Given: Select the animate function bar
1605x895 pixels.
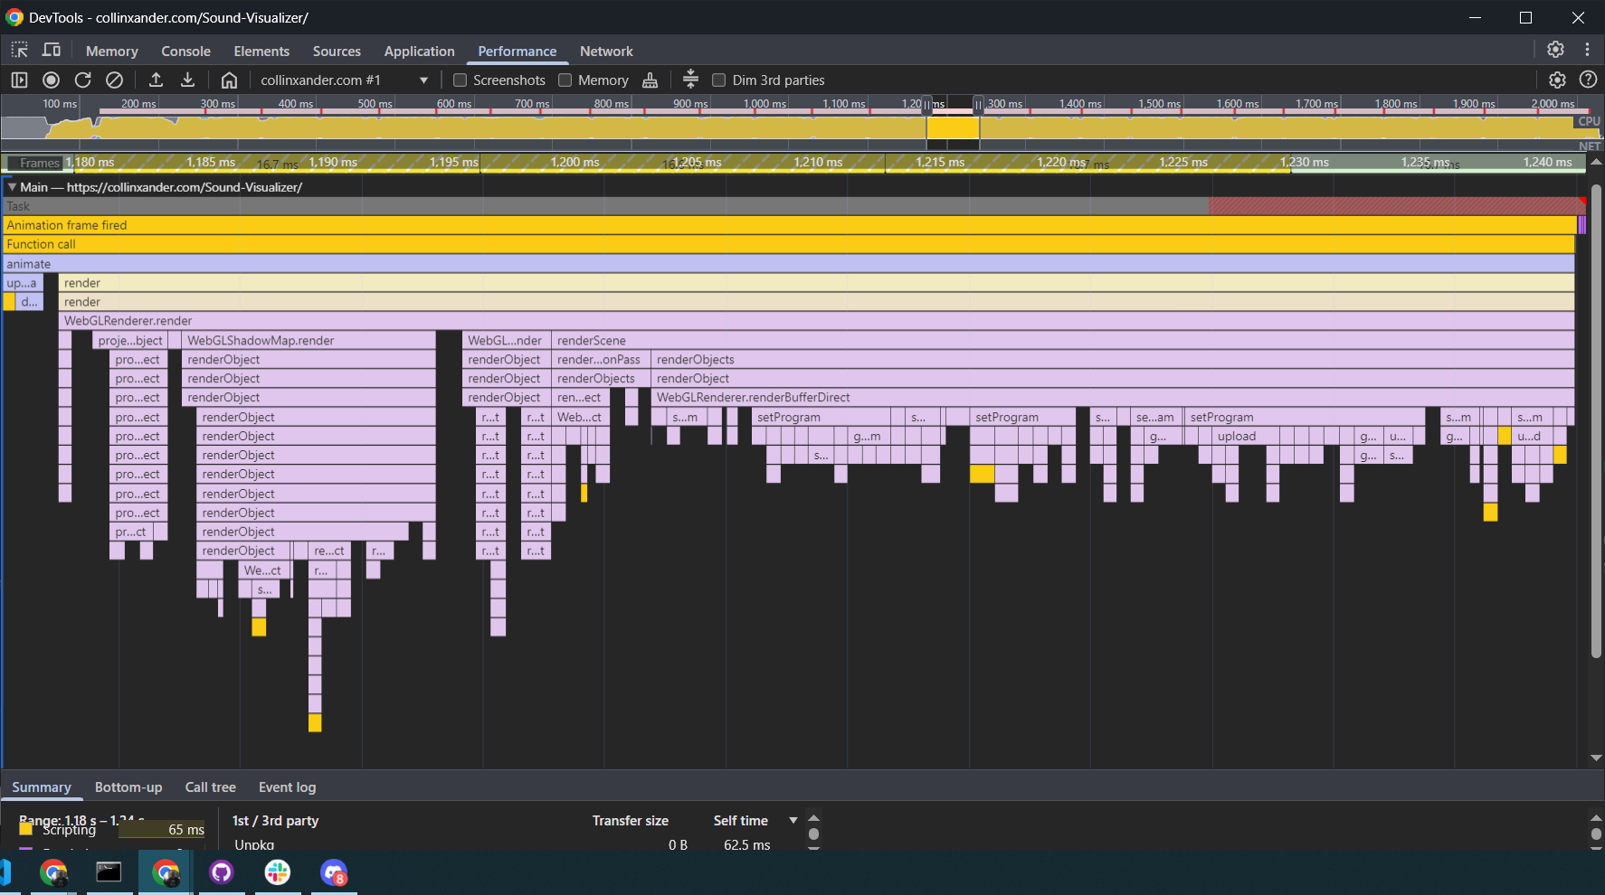Looking at the screenshot, I should [789, 264].
